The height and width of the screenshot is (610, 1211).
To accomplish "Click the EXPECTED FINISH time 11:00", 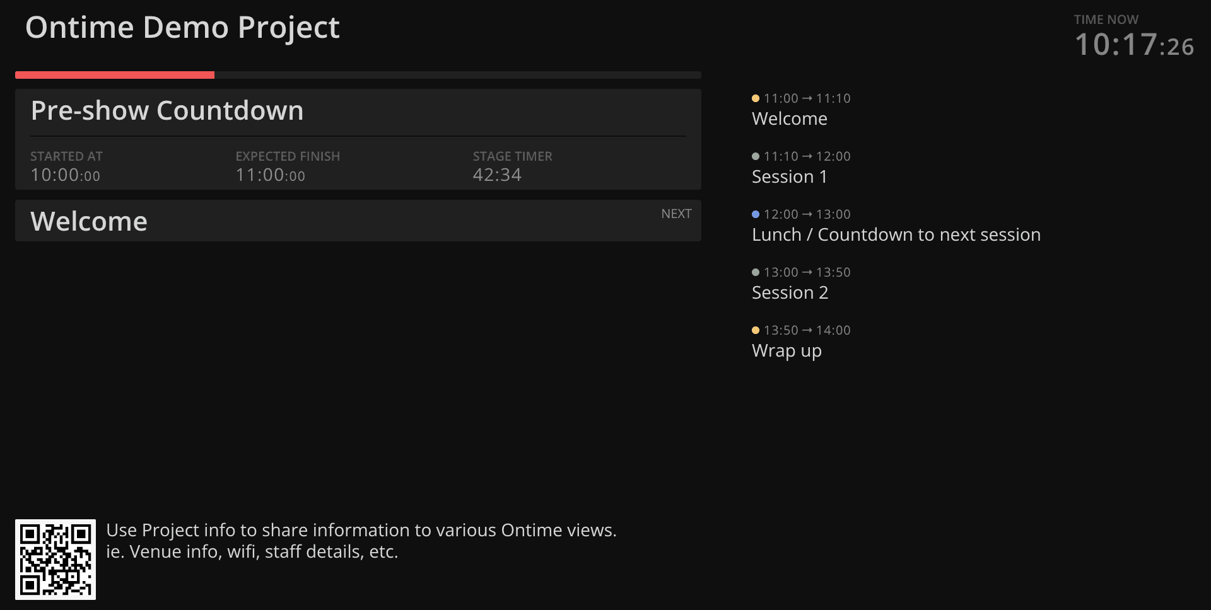I will (x=270, y=175).
